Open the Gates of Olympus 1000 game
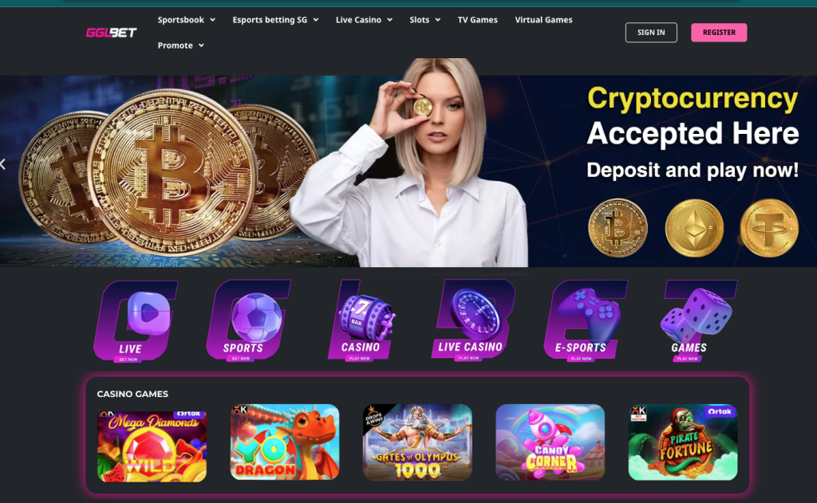The height and width of the screenshot is (503, 817). (417, 442)
